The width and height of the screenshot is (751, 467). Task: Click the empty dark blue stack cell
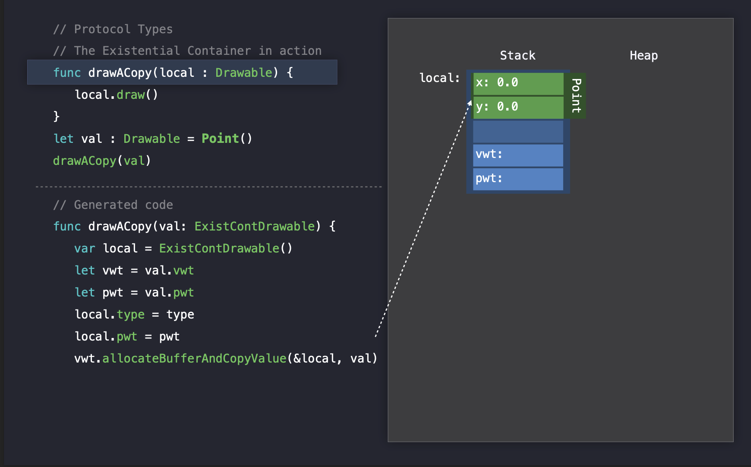pos(518,132)
